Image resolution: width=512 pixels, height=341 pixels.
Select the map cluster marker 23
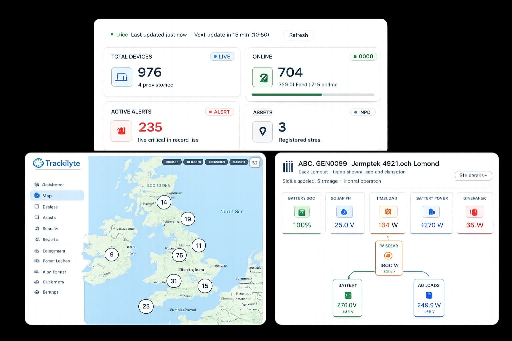coord(146,306)
